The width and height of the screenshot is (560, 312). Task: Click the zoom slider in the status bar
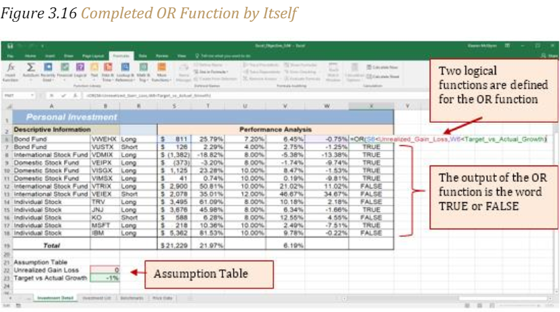[521, 306]
